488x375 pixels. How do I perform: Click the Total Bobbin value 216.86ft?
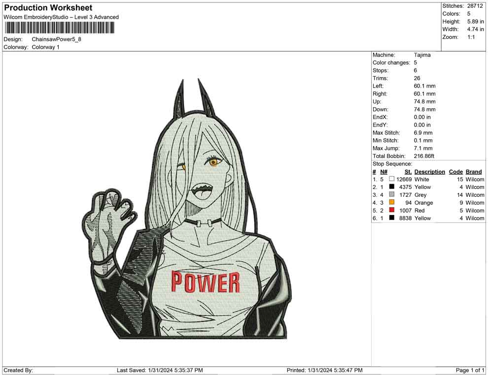click(x=424, y=156)
